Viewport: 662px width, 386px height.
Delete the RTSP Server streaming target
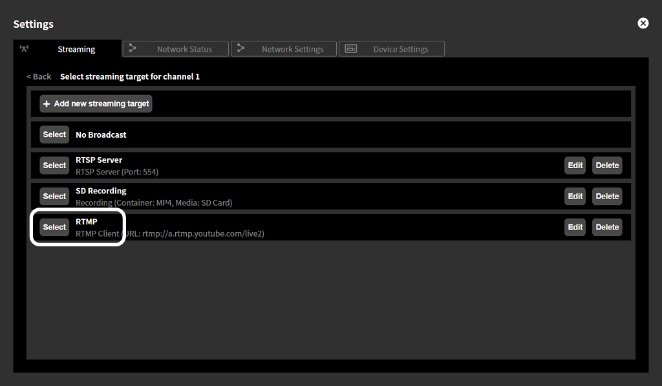point(606,165)
